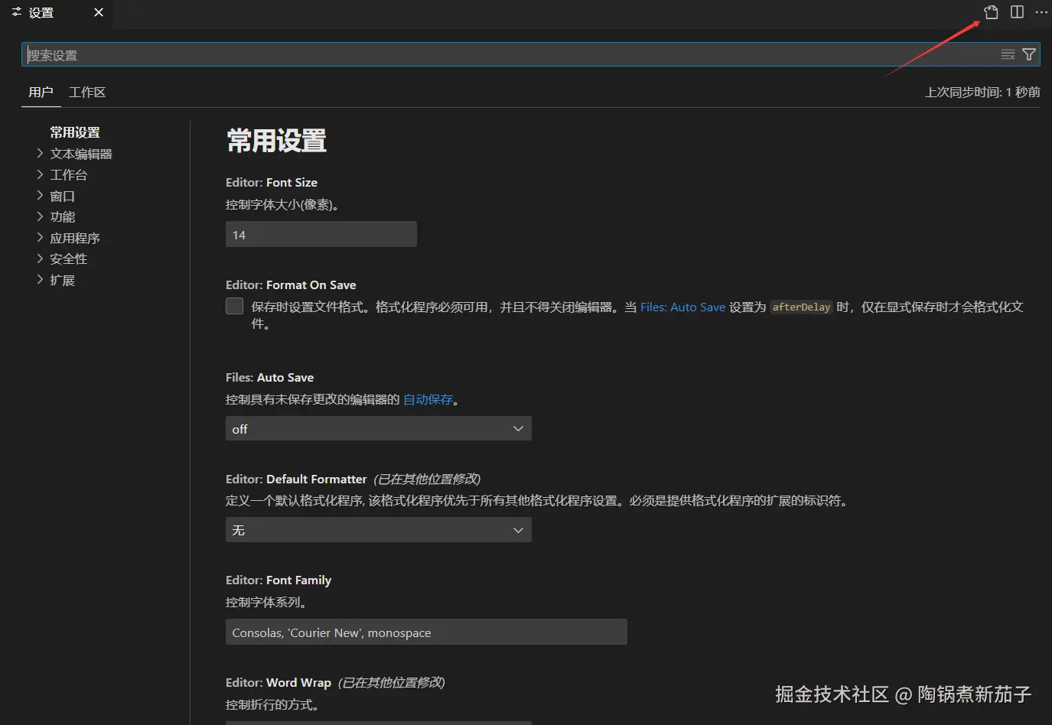This screenshot has height=725, width=1052.
Task: Expand the 窗口 tree chevron
Action: 40,195
